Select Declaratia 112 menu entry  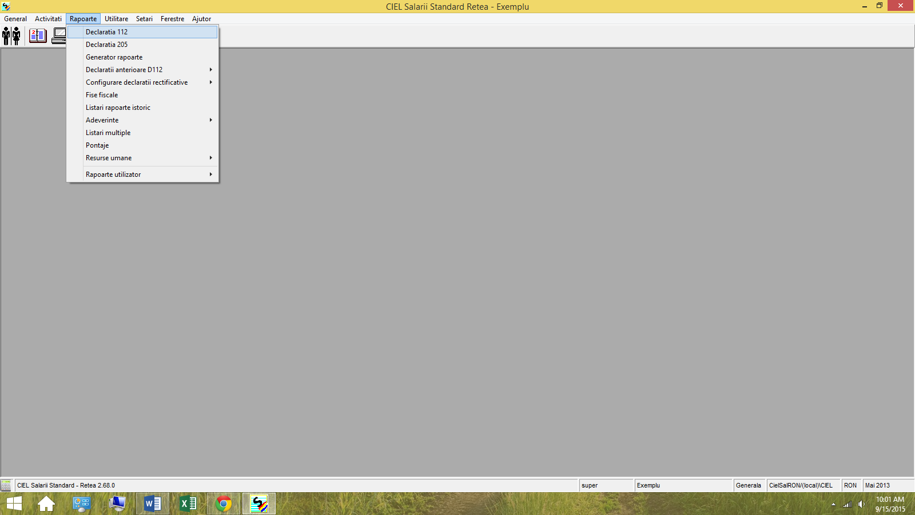142,32
